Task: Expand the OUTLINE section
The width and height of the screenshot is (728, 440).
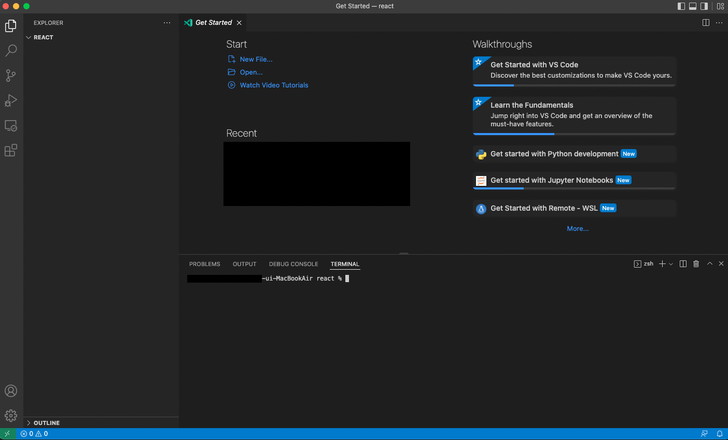Action: click(x=101, y=423)
